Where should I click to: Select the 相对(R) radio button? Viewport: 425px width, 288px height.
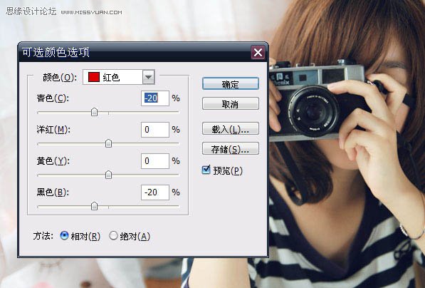64,235
